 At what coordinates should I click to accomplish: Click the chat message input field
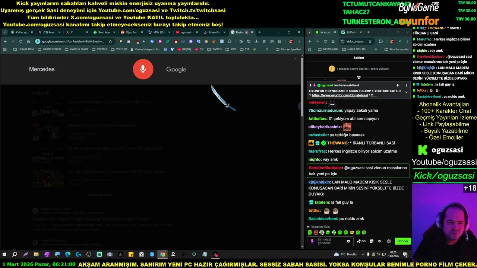click(331, 241)
